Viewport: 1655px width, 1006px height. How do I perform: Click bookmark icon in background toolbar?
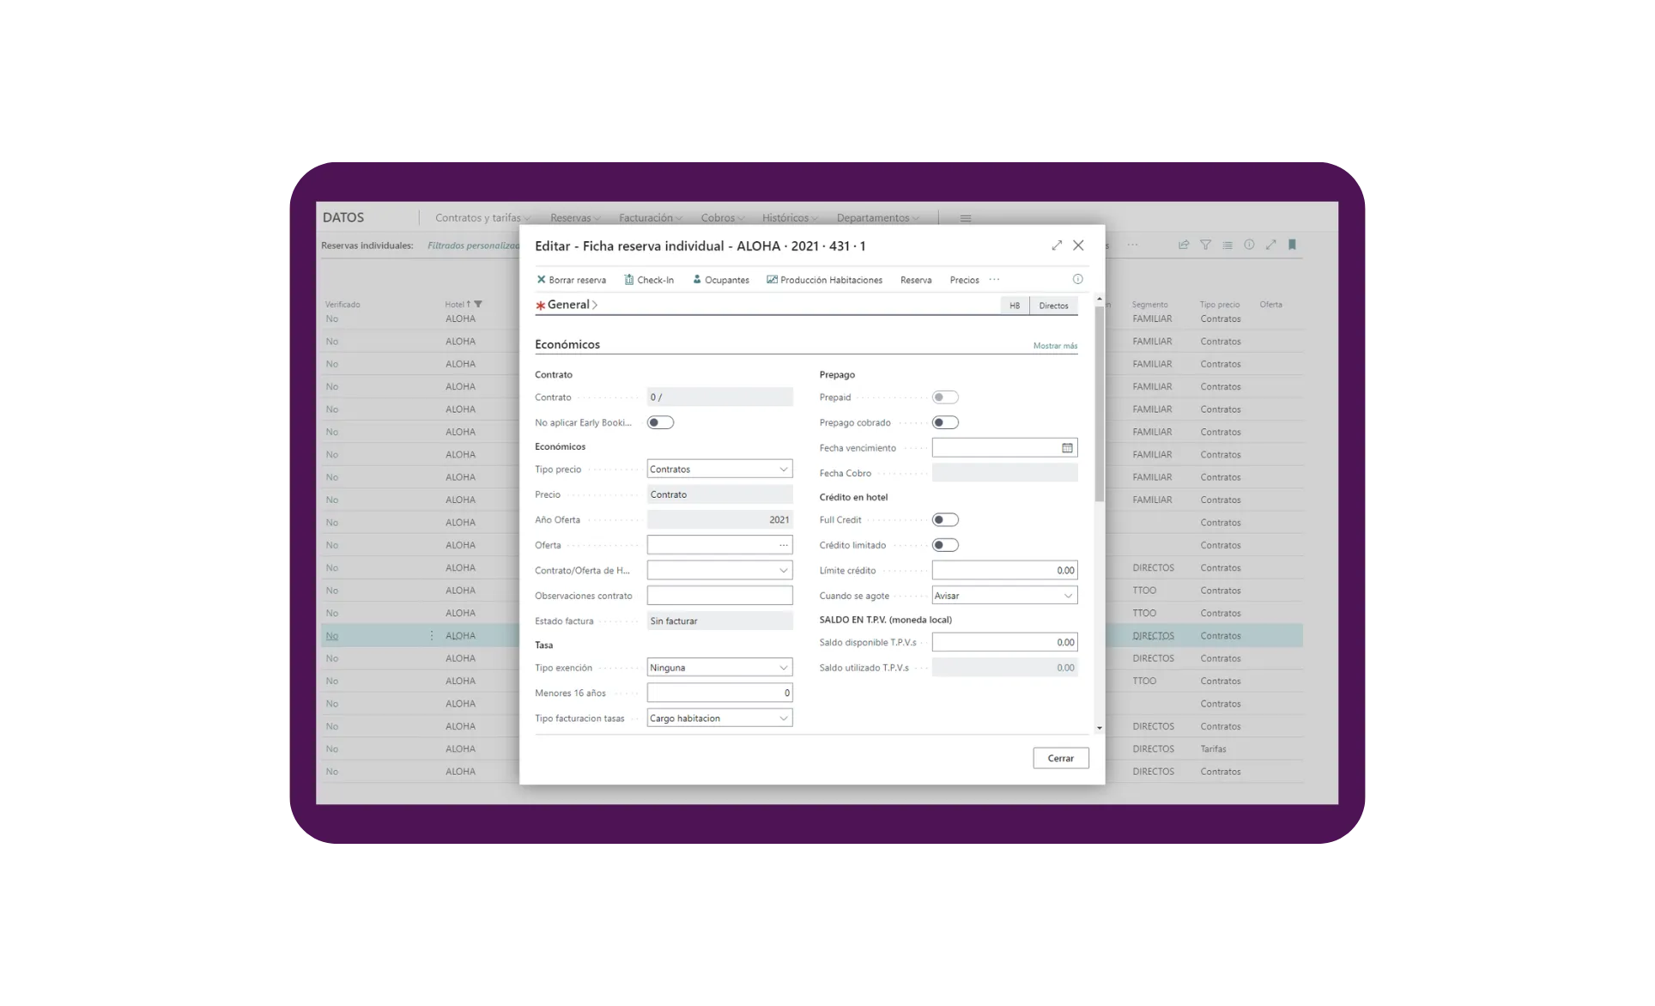1292,245
